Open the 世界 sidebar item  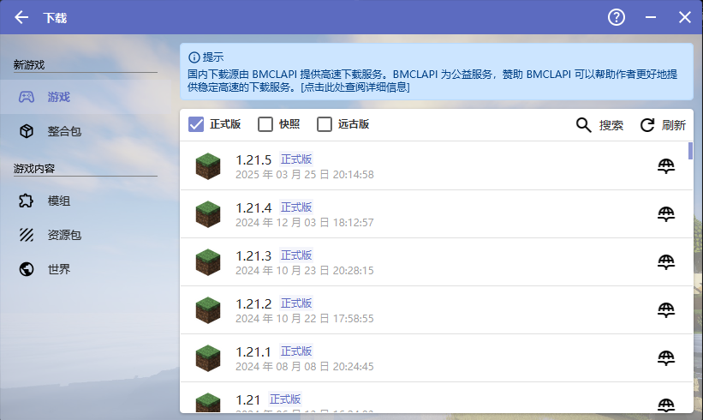coord(86,269)
